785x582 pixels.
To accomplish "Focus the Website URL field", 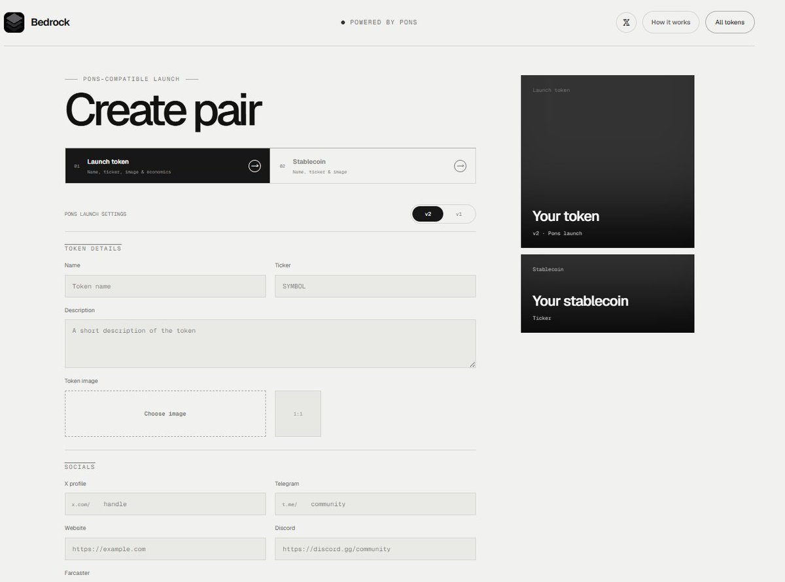I will (x=166, y=549).
